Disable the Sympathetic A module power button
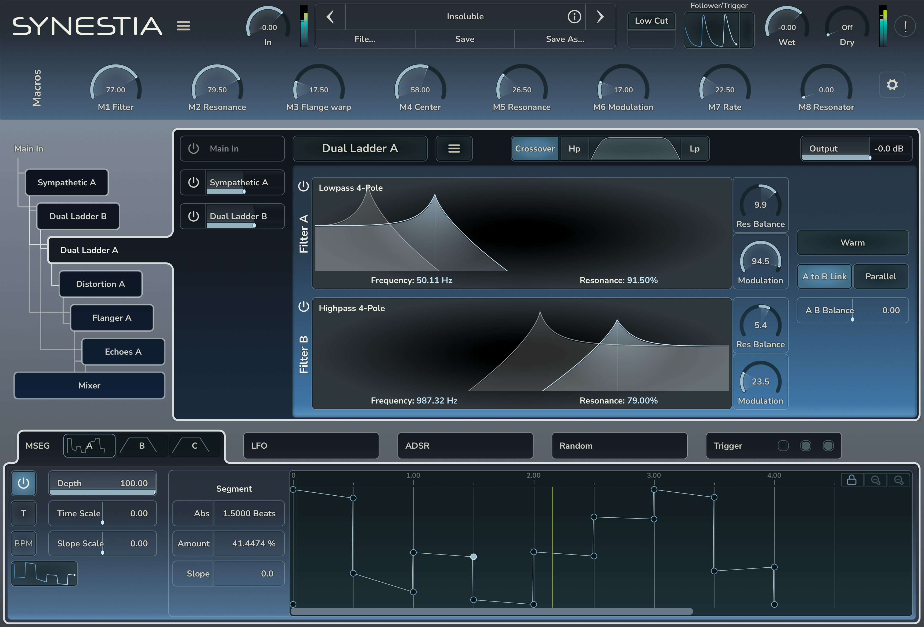This screenshot has width=924, height=627. tap(193, 182)
